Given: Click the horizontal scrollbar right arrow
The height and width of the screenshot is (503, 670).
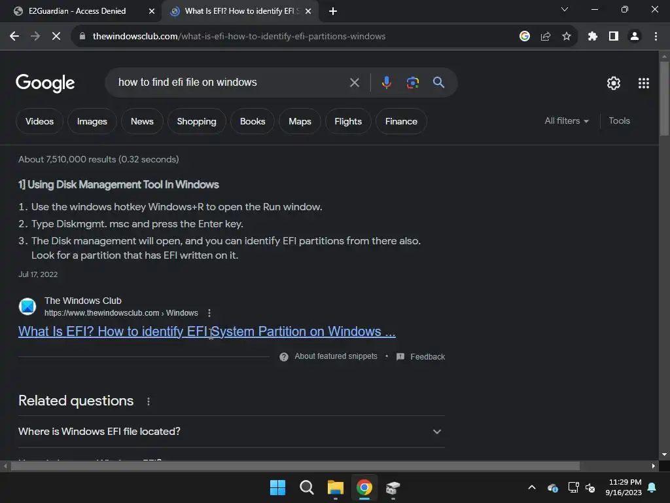Looking at the screenshot, I should (x=654, y=466).
